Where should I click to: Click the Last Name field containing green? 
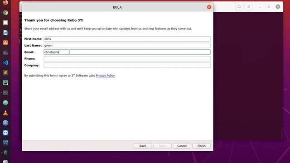(127, 45)
